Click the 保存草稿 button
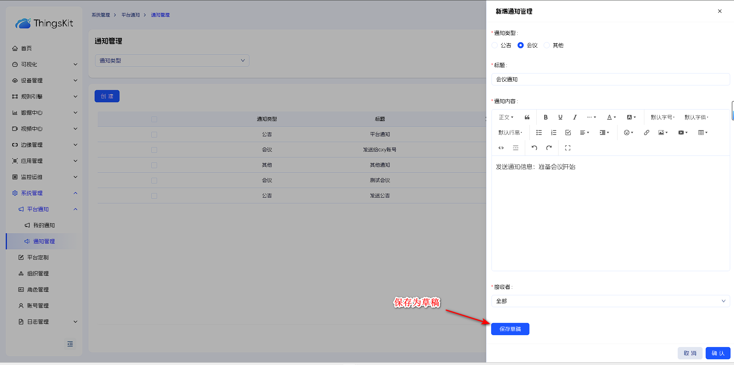Viewport: 734px width, 365px height. click(x=510, y=329)
